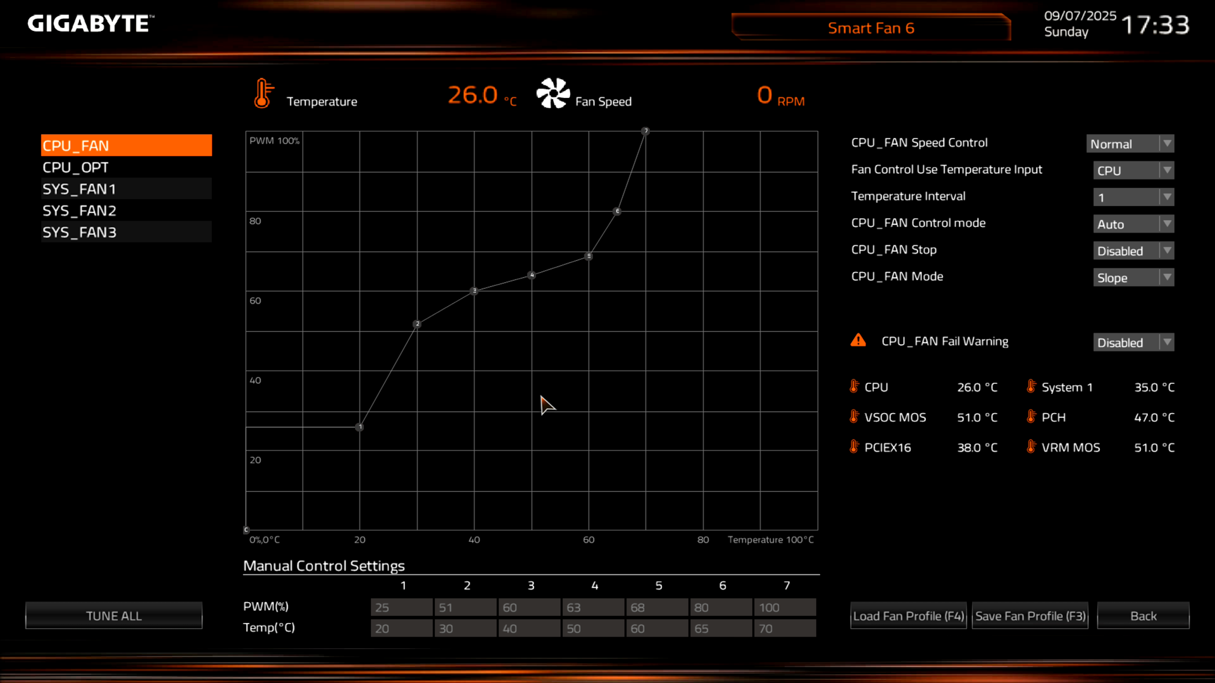Open the Fan Control Use Temperature Input dropdown
The height and width of the screenshot is (683, 1215).
tap(1133, 171)
